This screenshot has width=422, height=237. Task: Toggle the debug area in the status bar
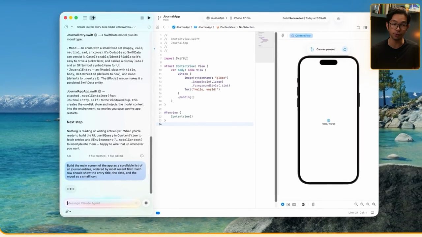pos(373,213)
